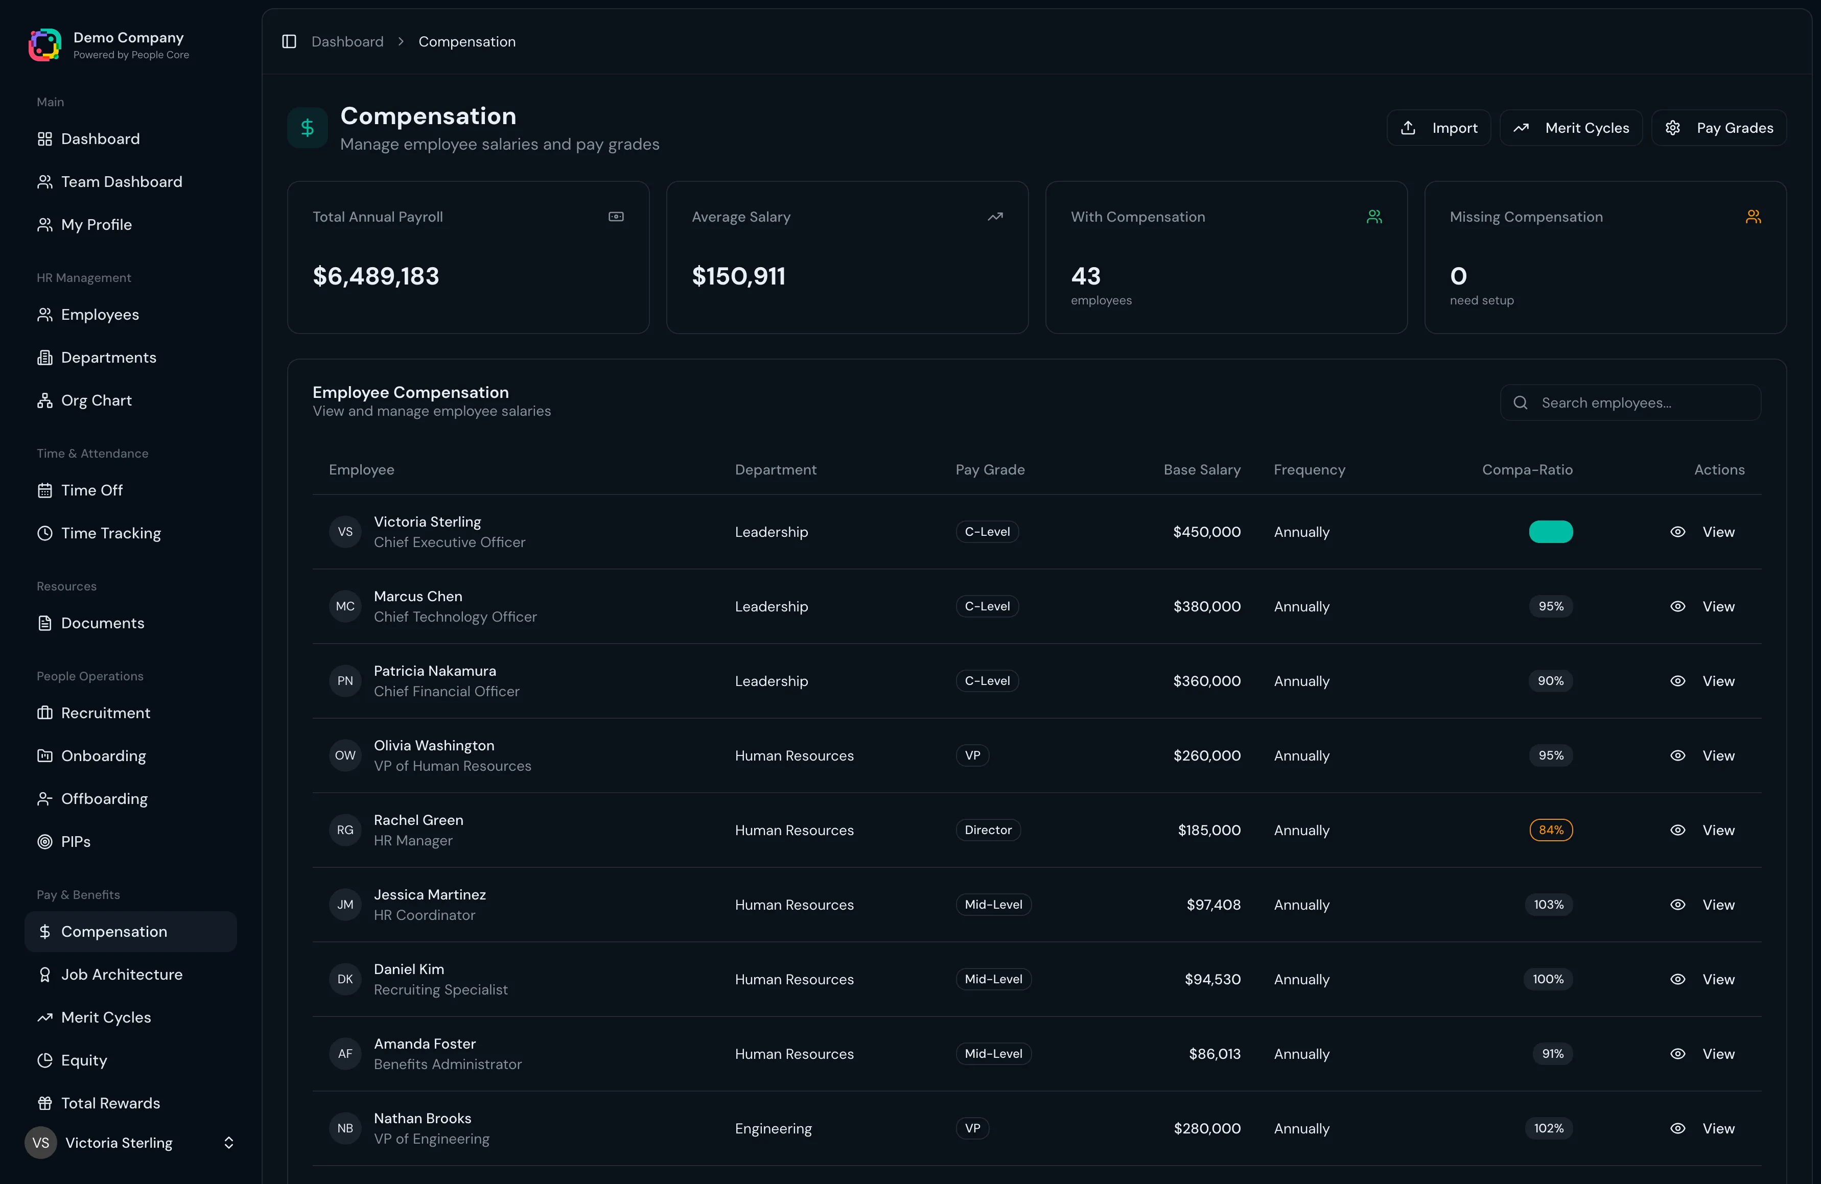Click the eye icon for Nathan Brooks

coord(1677,1128)
